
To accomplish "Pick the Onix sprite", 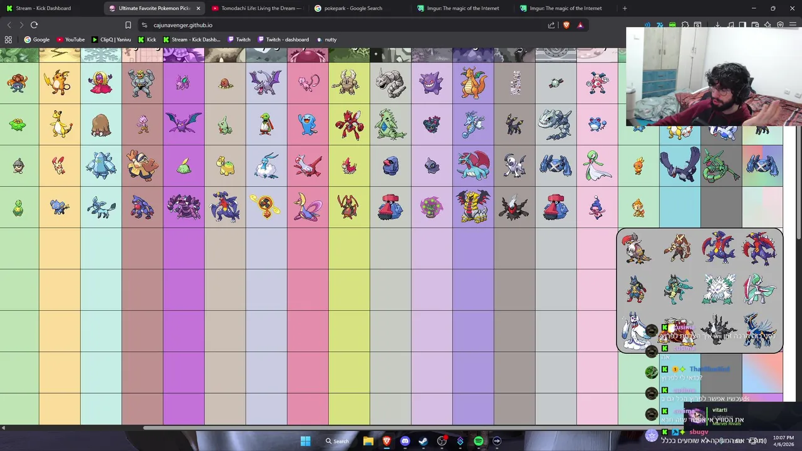I will [390, 83].
